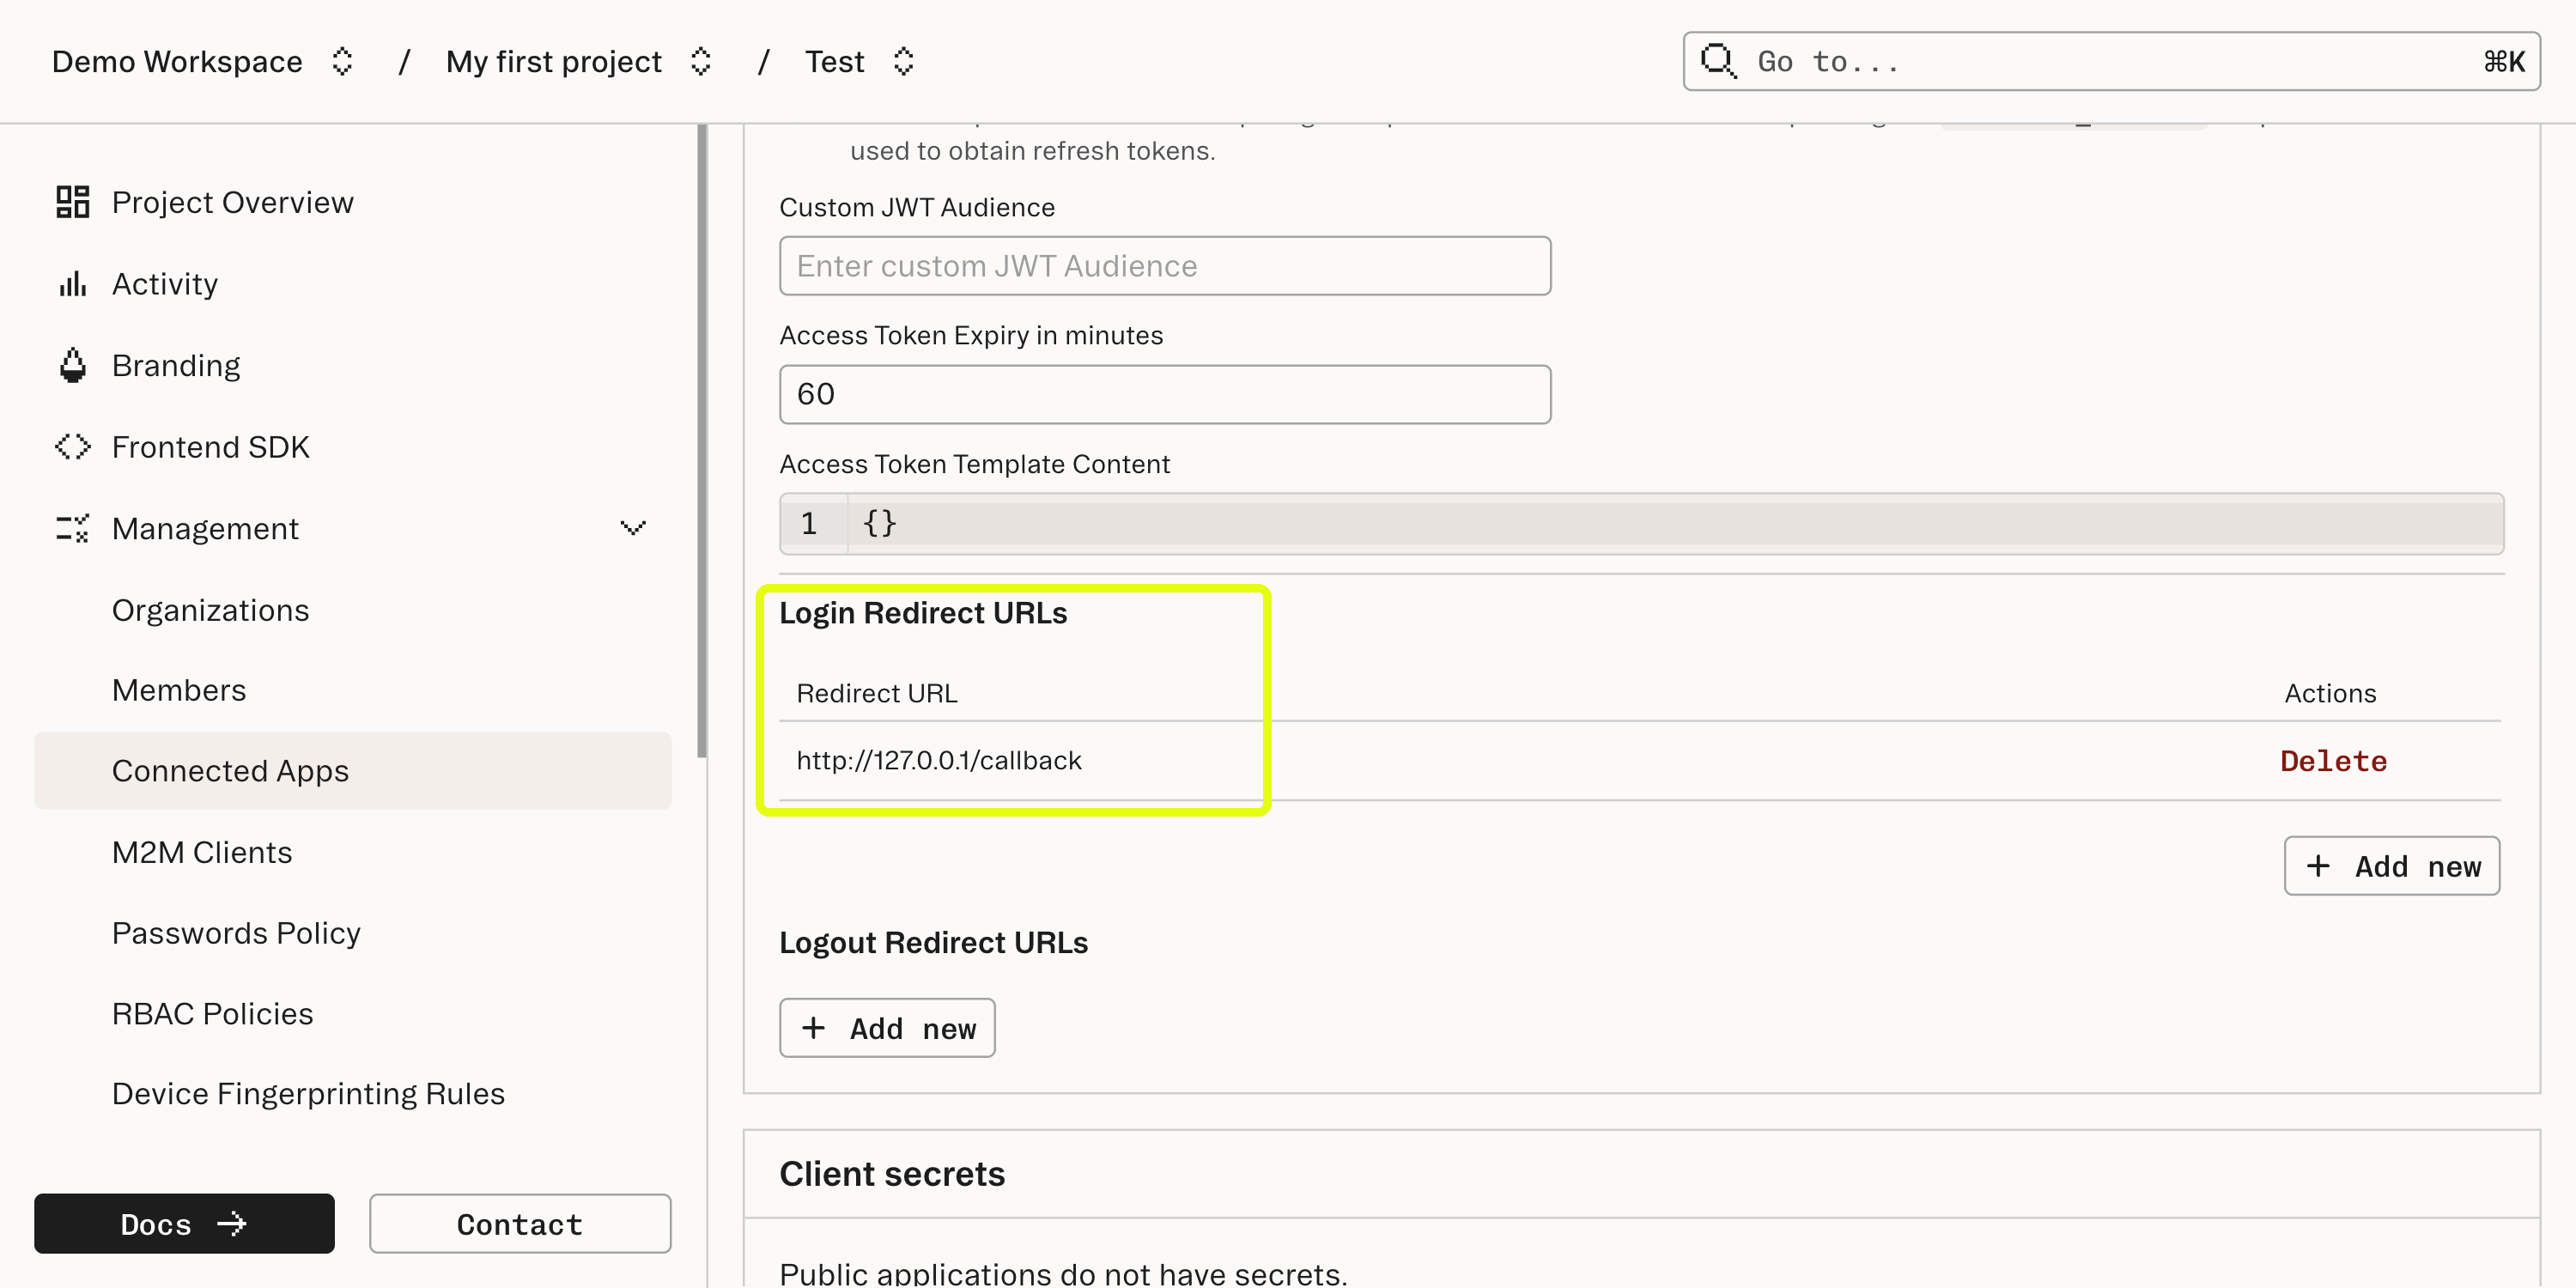Collapse the Management section chevron
The height and width of the screenshot is (1288, 2576).
(x=633, y=528)
